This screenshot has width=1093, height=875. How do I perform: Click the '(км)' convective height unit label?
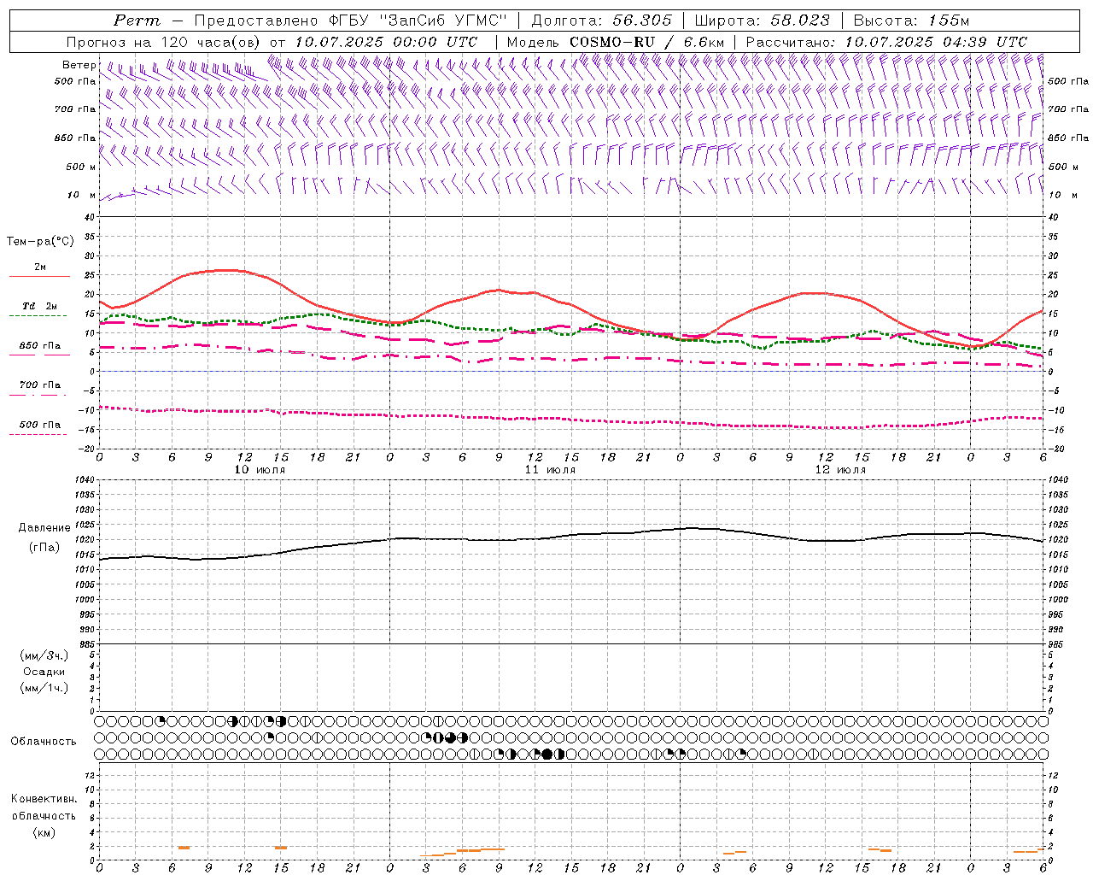(44, 832)
